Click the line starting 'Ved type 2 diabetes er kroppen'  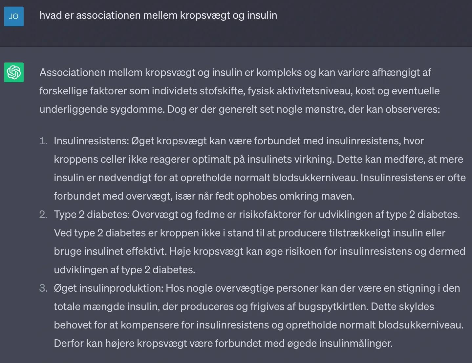[249, 233]
